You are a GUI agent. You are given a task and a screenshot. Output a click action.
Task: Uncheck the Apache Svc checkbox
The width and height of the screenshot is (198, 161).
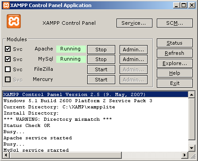pyautogui.click(x=8, y=49)
